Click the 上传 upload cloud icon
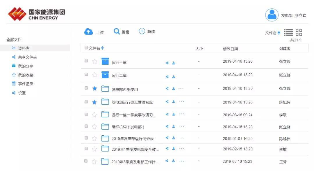The width and height of the screenshot is (314, 171). [x=89, y=31]
